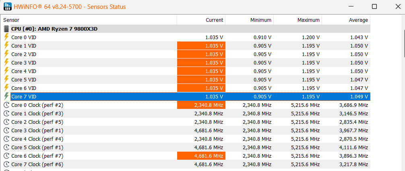405x171 pixels.
Task: Click the CPU chip icon beside Ryzen 7 9800X3D
Action: pos(6,29)
